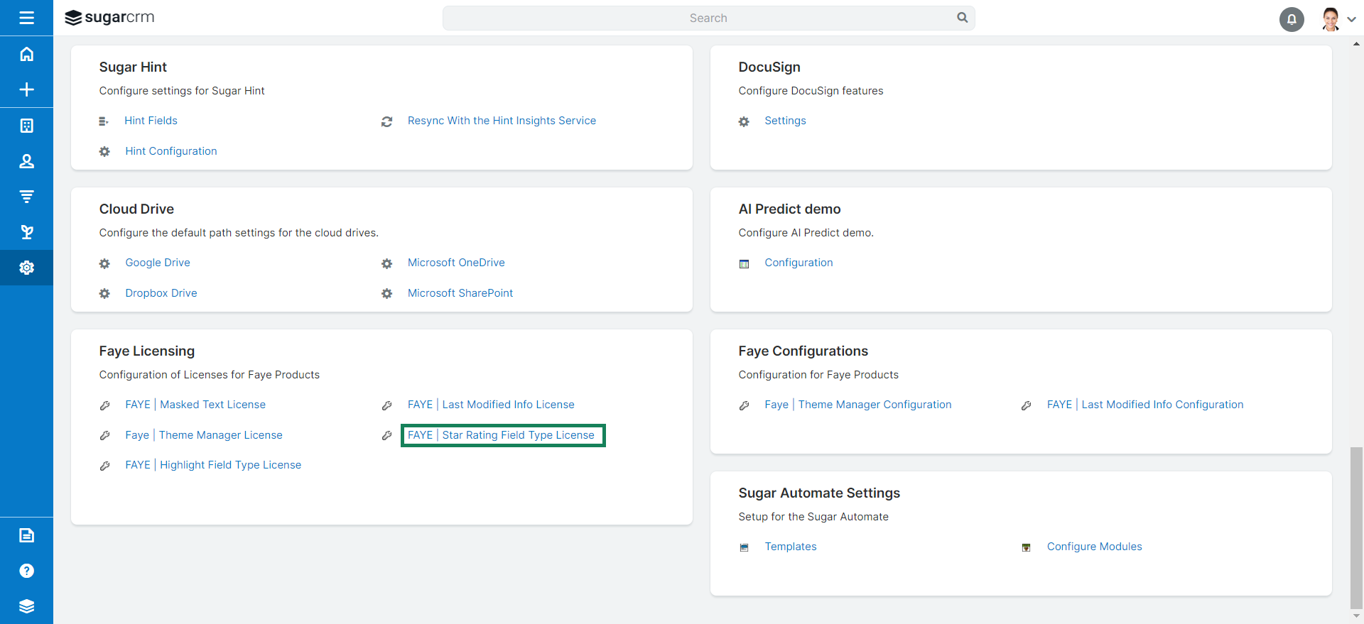Click the user avatar picture
Image resolution: width=1364 pixels, height=624 pixels.
pyautogui.click(x=1331, y=19)
